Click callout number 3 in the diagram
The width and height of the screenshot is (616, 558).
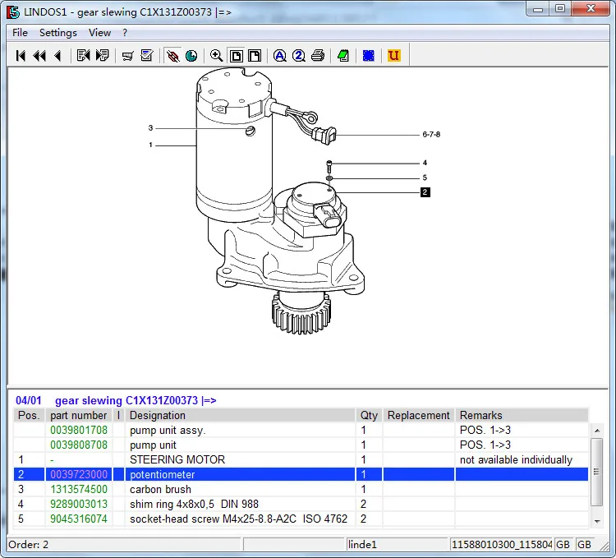(x=150, y=127)
